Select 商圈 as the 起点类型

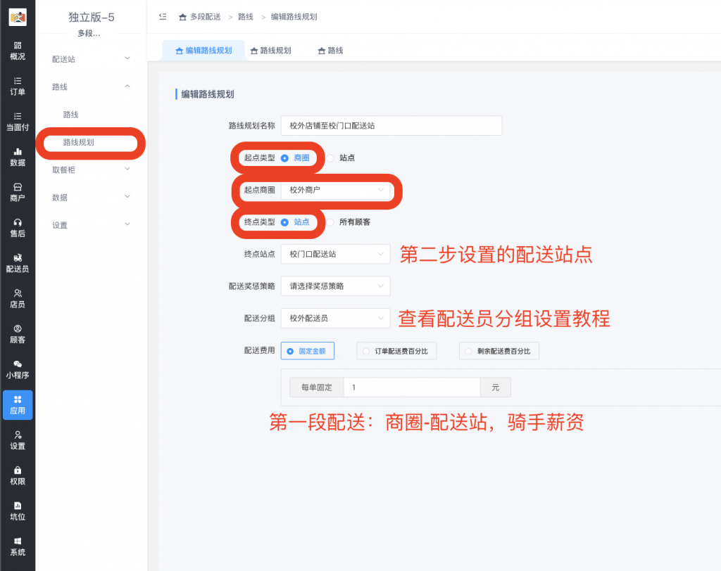coord(289,158)
